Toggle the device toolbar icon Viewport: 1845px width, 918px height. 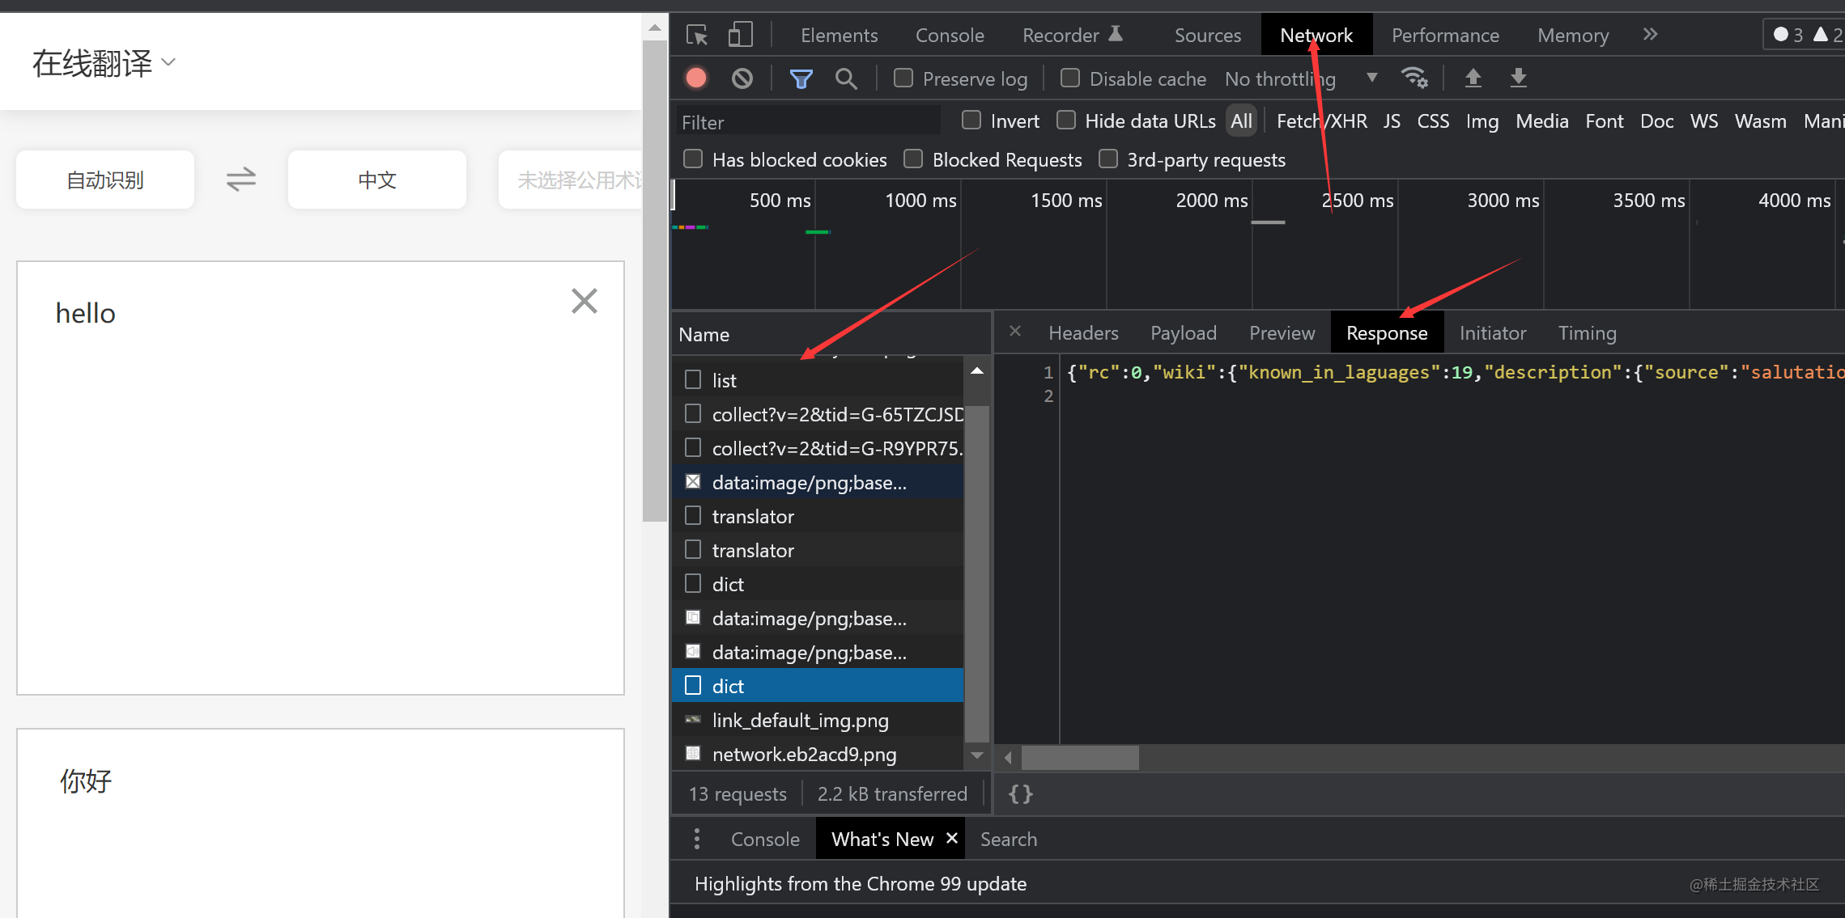tap(740, 36)
